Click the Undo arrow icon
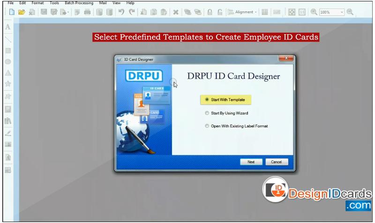This screenshot has width=375, height=223. [121, 12]
